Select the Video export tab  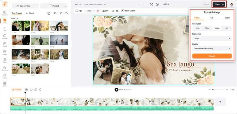pos(197,18)
